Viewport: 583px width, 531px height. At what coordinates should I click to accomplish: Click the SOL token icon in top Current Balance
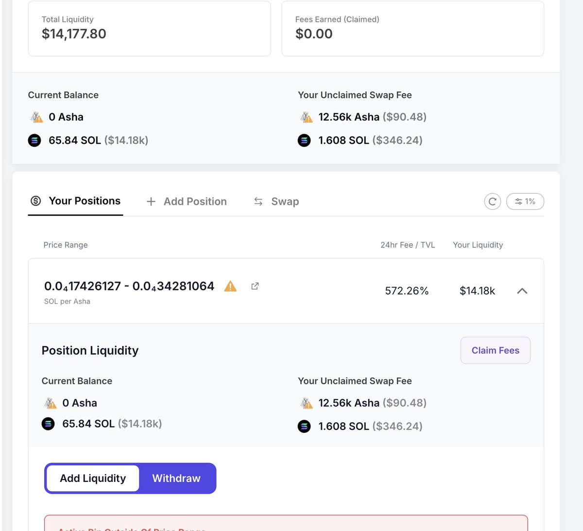(34, 141)
